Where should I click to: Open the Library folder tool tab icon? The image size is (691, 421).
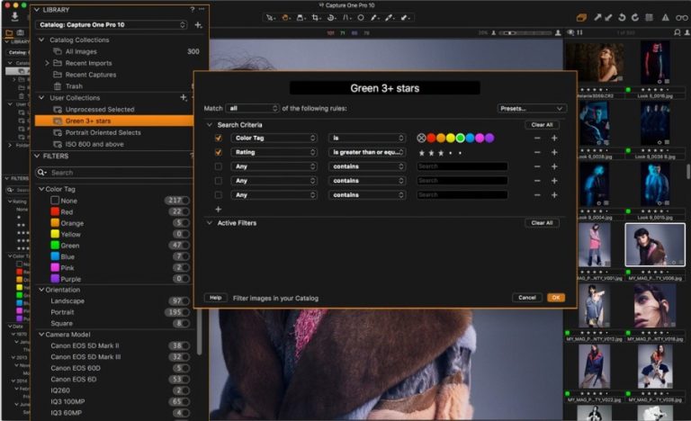coord(9,33)
